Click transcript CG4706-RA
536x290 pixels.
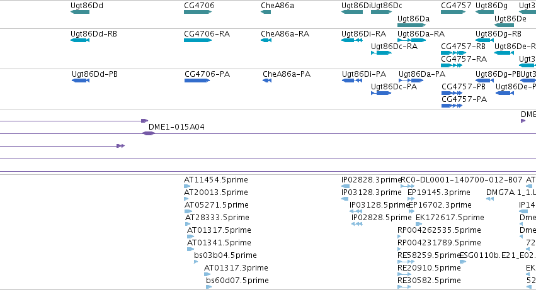(198, 40)
